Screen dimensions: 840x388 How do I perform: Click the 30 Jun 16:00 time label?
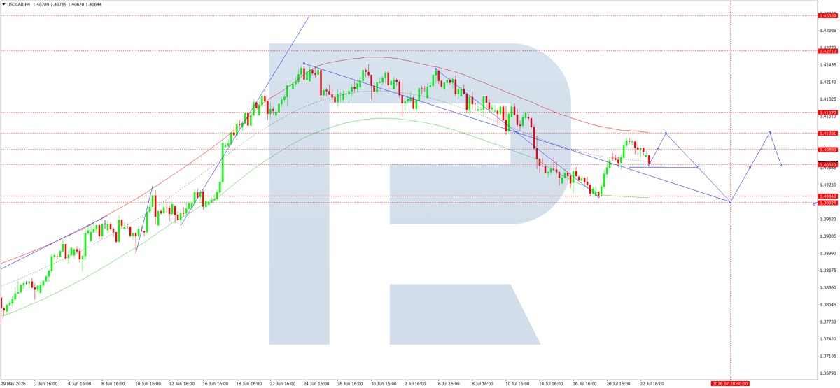(383, 384)
